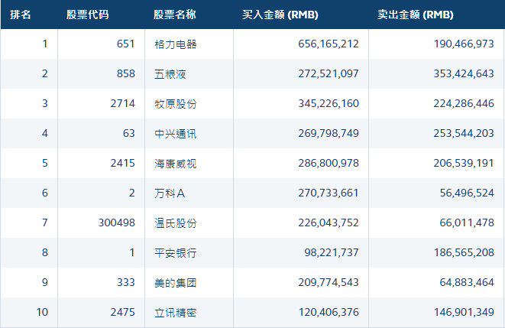Click buy amount 656,165,212
Viewport: 505px width, 328px height.
[329, 44]
